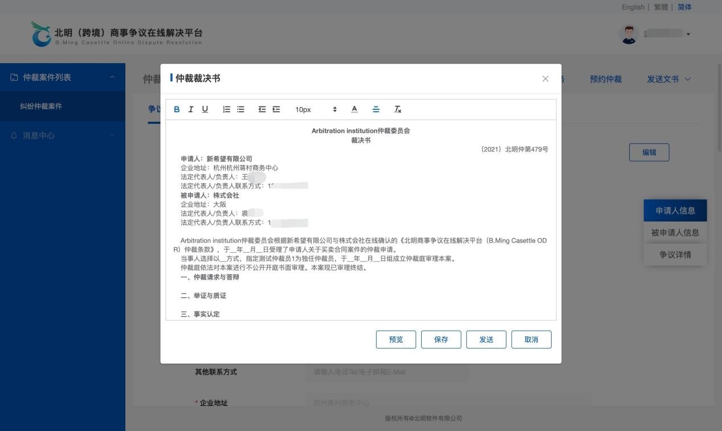Switch language to English
This screenshot has height=431, width=722.
pyautogui.click(x=633, y=7)
